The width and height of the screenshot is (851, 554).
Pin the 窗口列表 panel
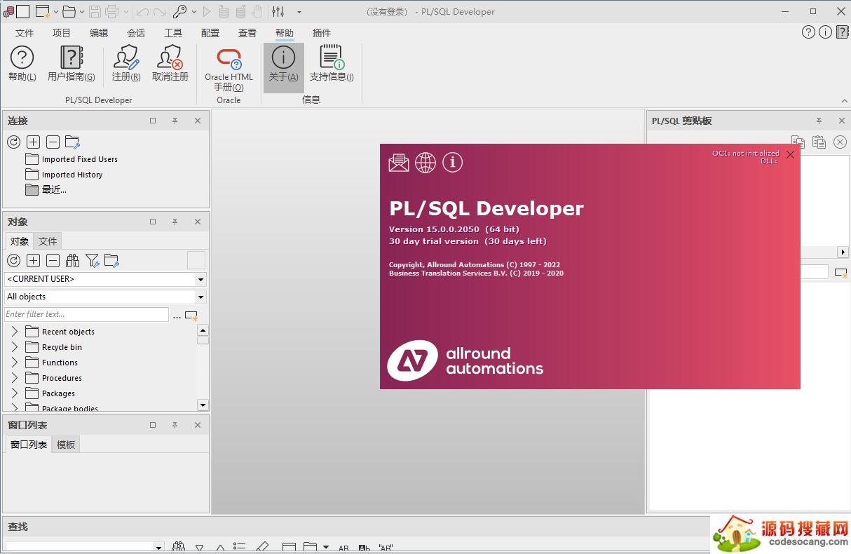(175, 425)
